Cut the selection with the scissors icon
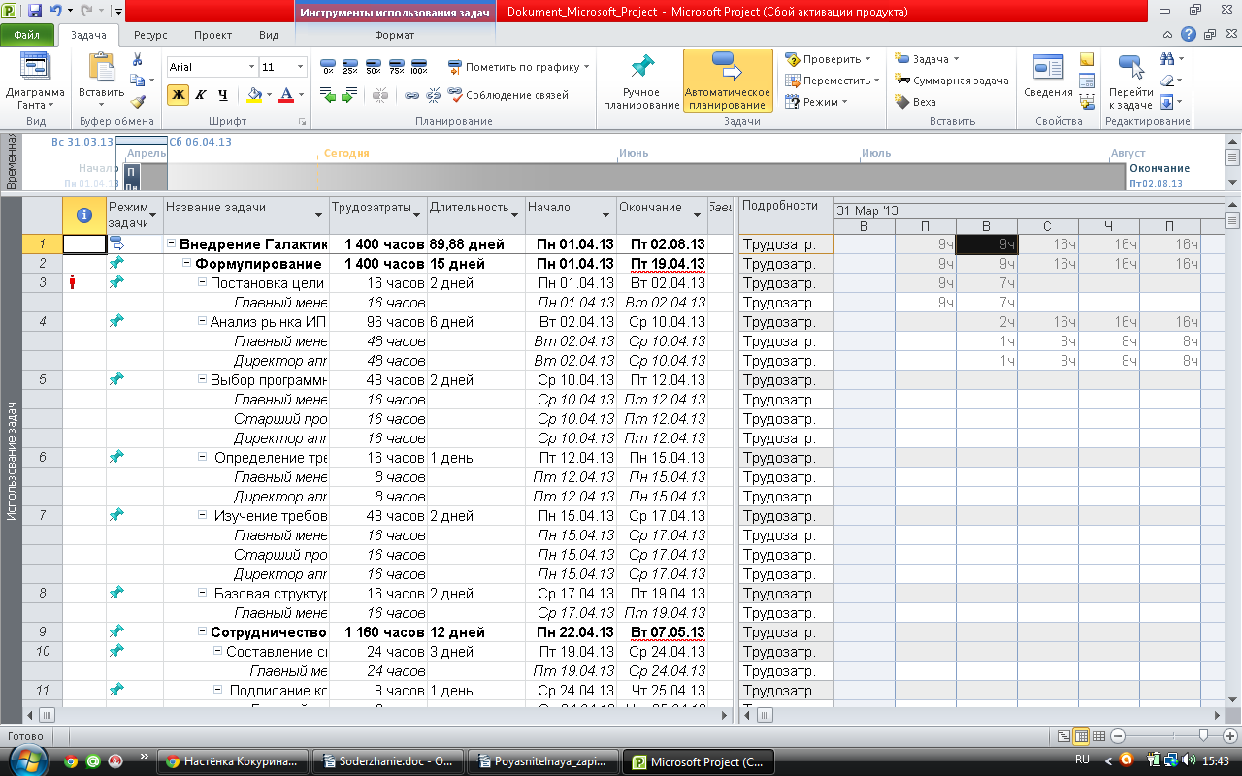 (138, 60)
